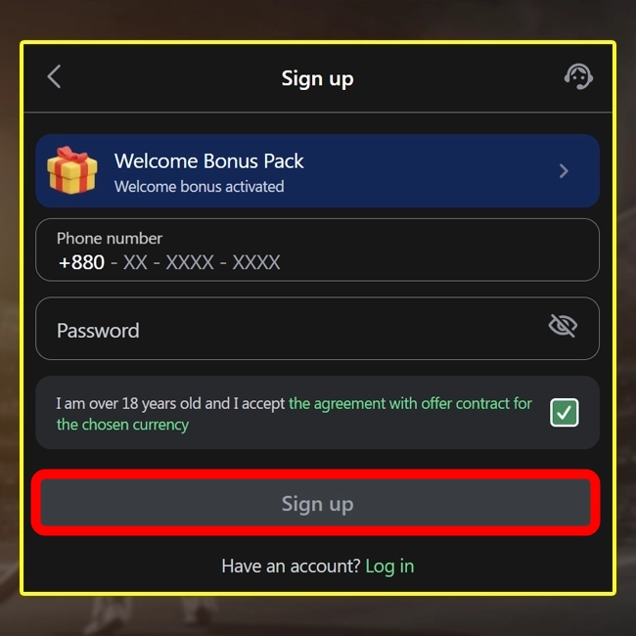Uncheck the over 18 agreement checkbox
The width and height of the screenshot is (636, 636).
tap(565, 412)
